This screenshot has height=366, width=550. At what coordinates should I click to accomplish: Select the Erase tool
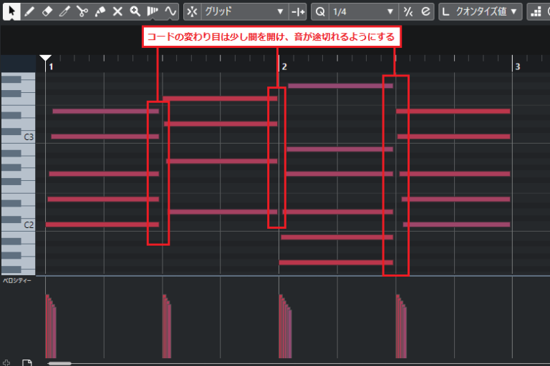[47, 11]
